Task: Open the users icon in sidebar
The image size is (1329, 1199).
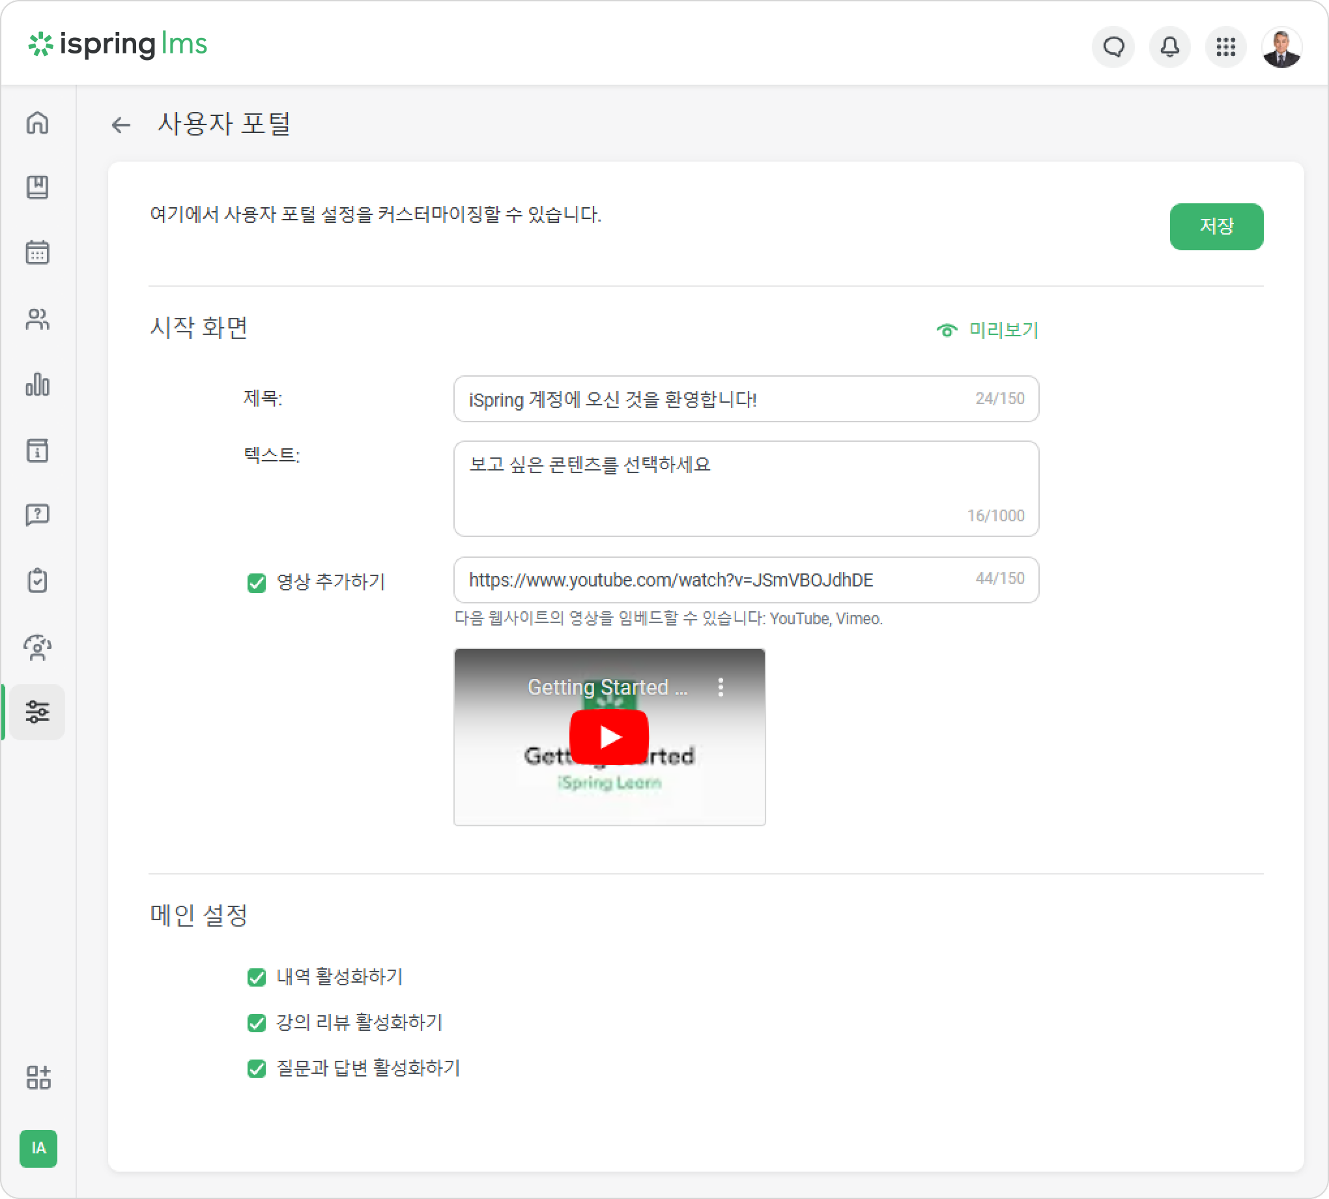Action: click(x=38, y=319)
